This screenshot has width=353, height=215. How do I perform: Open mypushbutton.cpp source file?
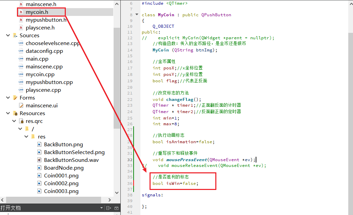click(x=49, y=82)
